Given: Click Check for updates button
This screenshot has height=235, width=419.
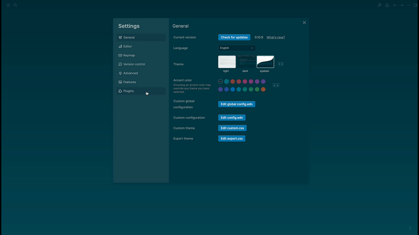Looking at the screenshot, I should (x=234, y=37).
